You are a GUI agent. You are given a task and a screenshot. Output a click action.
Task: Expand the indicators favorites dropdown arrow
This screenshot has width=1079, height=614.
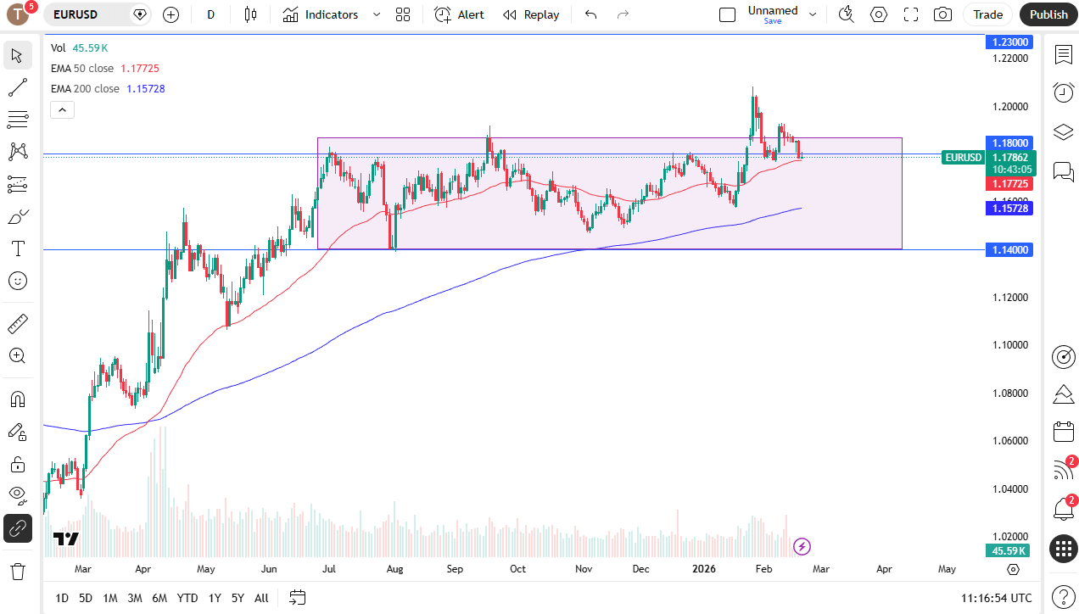(377, 14)
